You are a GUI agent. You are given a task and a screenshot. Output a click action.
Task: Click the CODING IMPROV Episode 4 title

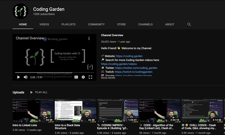113,127
